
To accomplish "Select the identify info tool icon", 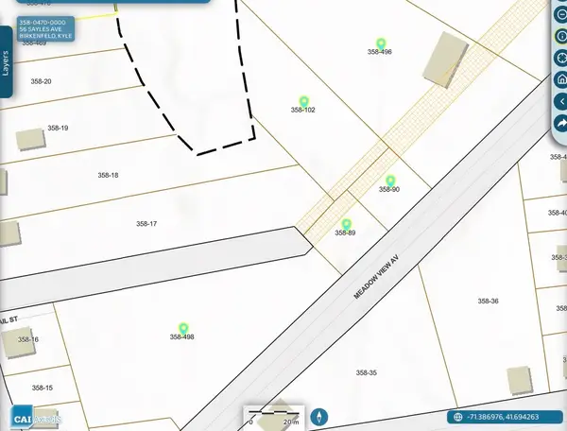I will [x=560, y=38].
